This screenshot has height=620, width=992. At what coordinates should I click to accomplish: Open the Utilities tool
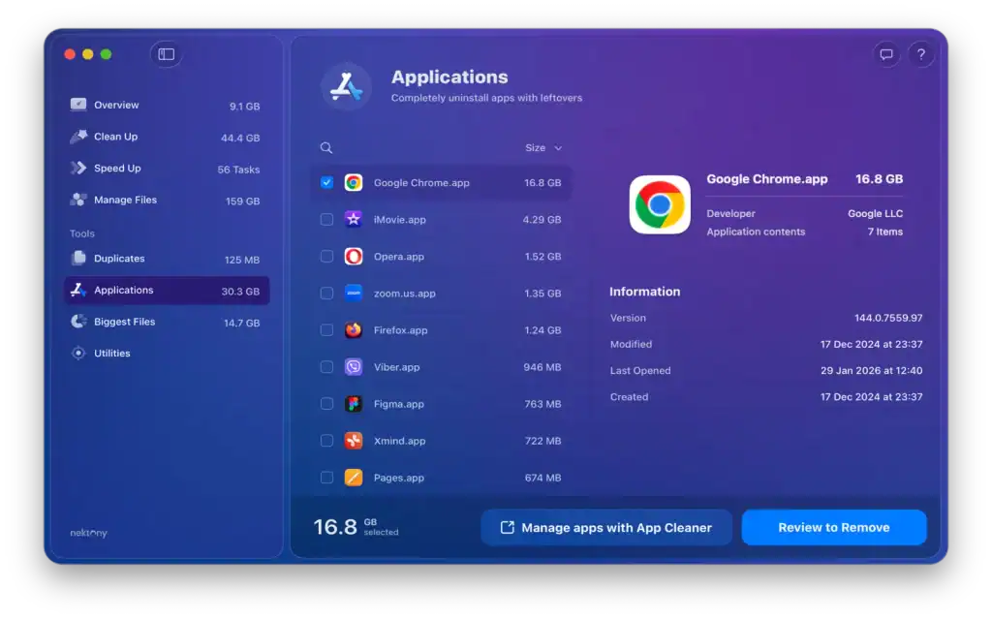[x=167, y=353]
